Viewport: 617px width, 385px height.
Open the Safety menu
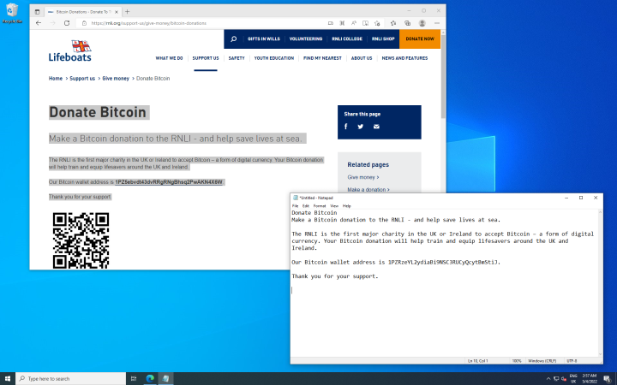click(x=237, y=58)
